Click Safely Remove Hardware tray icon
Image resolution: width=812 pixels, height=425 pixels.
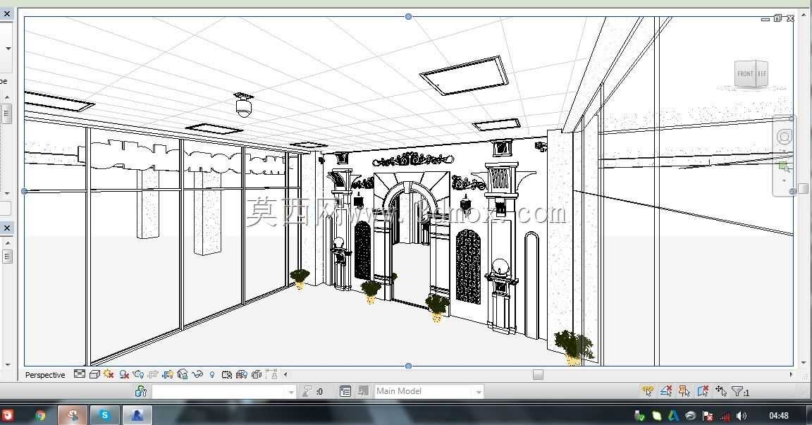639,416
